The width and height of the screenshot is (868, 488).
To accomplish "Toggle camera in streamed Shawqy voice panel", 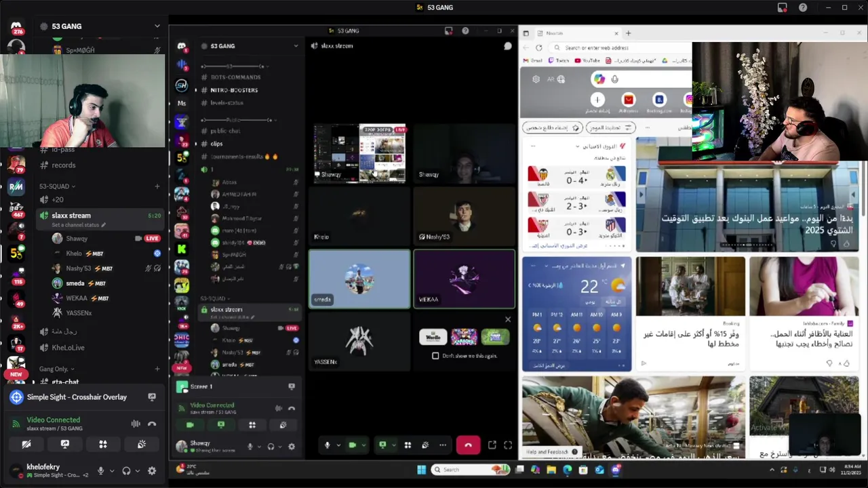I will [190, 425].
